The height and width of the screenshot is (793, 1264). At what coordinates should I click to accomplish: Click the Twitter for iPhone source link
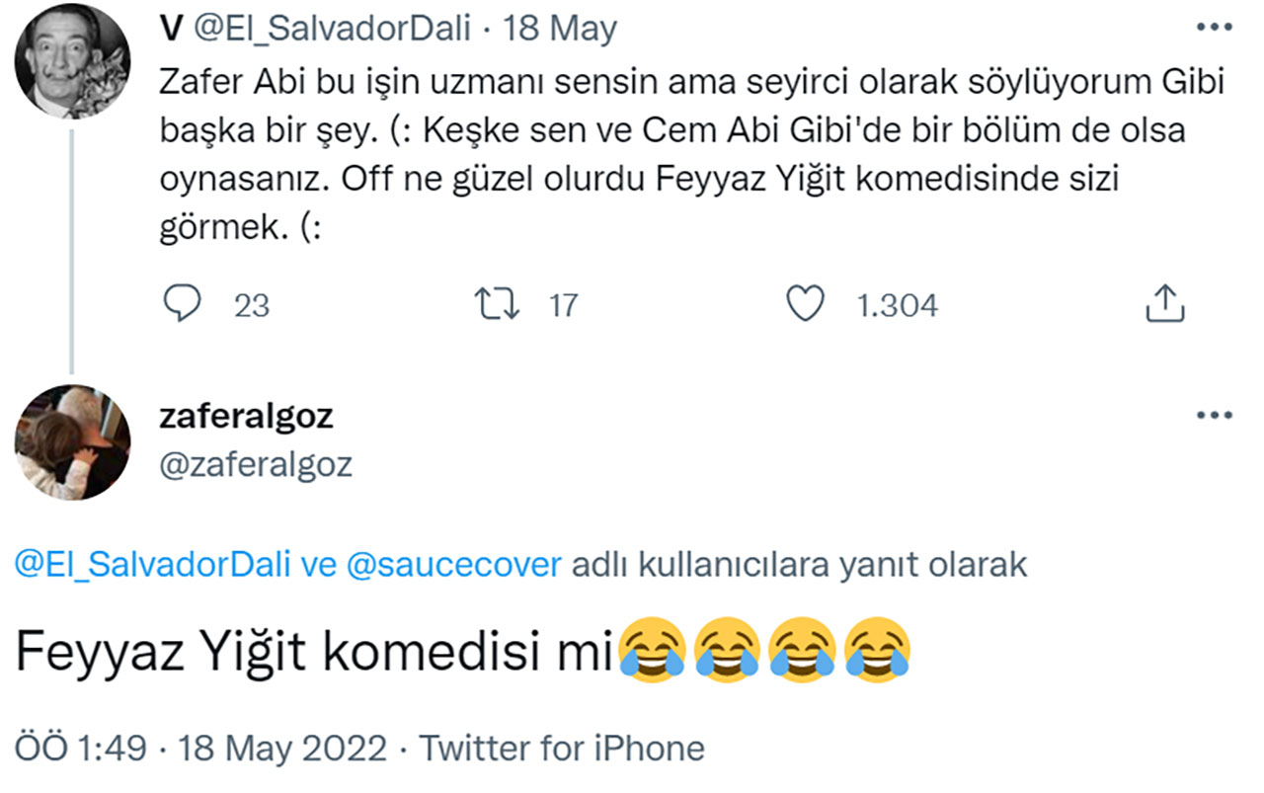pos(563,749)
